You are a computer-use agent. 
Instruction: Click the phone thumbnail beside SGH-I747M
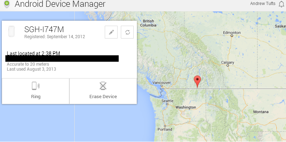click(x=11, y=31)
